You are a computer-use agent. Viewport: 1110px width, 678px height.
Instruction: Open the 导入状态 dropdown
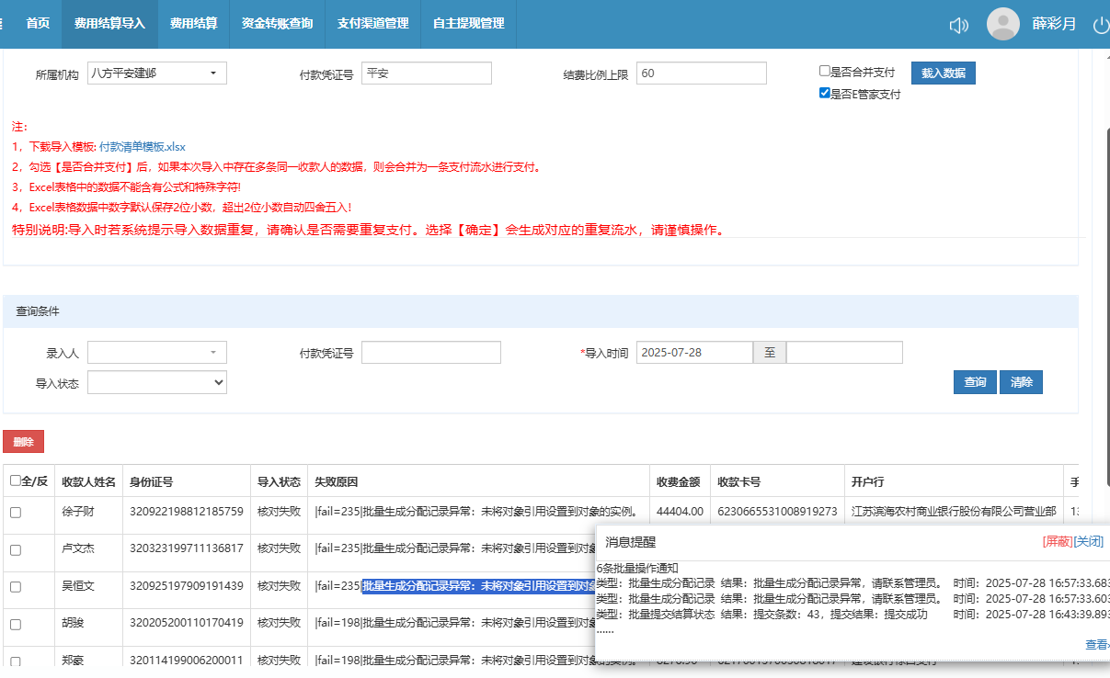[x=157, y=382]
